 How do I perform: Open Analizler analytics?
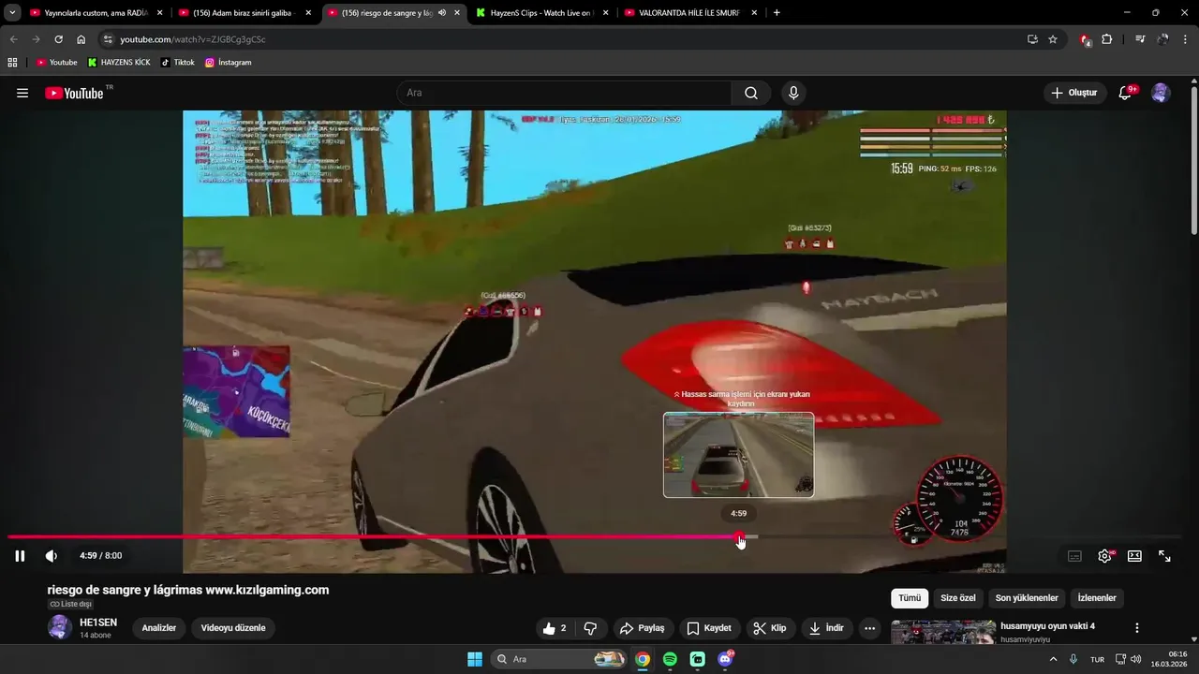(159, 628)
